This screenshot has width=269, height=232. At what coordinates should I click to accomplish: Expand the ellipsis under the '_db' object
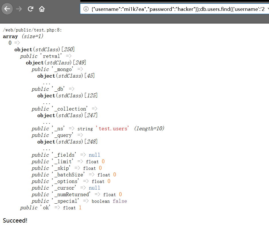click(x=46, y=102)
